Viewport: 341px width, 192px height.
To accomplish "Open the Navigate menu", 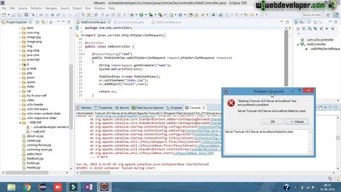I will (51, 8).
